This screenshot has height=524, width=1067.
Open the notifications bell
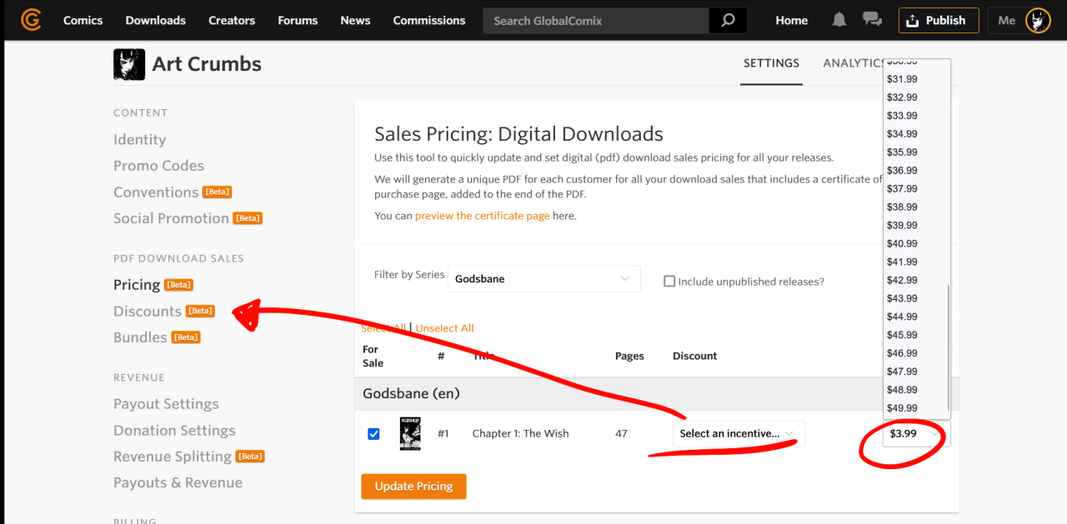tap(839, 20)
